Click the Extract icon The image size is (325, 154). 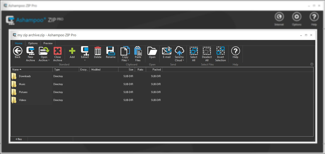coord(85,51)
